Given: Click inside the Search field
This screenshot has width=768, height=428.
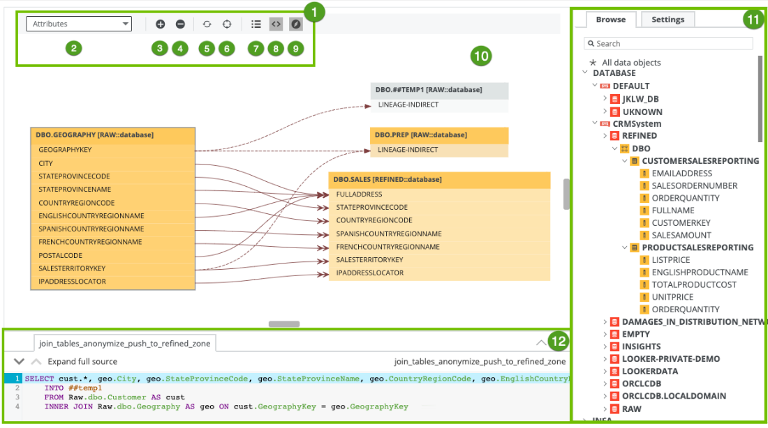Looking at the screenshot, I should [663, 43].
